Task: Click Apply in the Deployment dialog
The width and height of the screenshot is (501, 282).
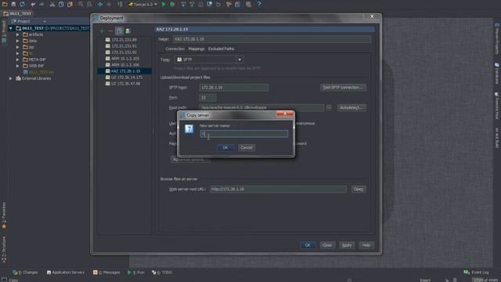Action: coord(347,245)
